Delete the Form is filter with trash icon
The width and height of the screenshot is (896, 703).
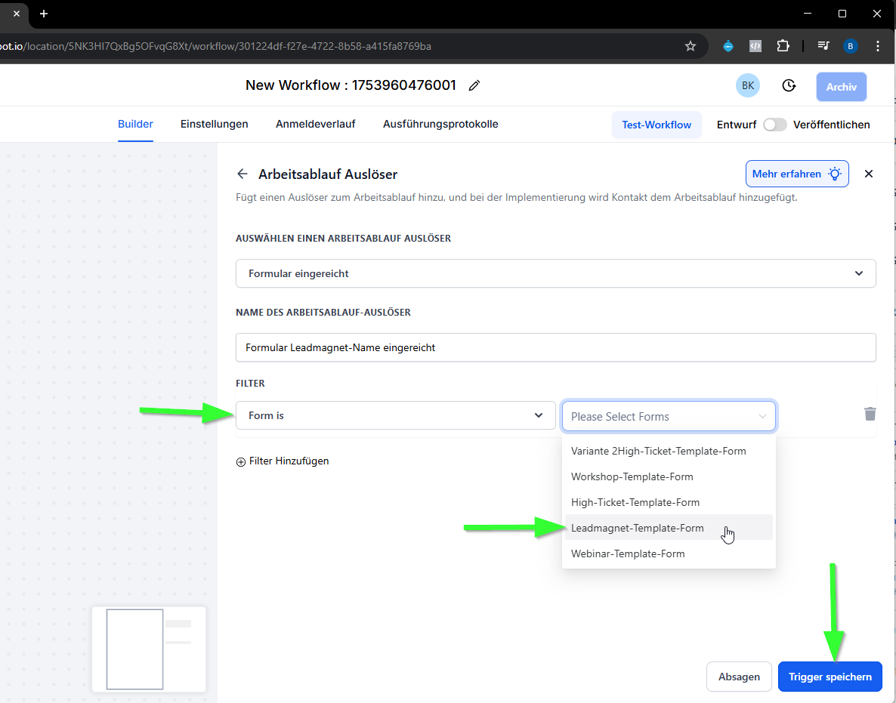[870, 414]
